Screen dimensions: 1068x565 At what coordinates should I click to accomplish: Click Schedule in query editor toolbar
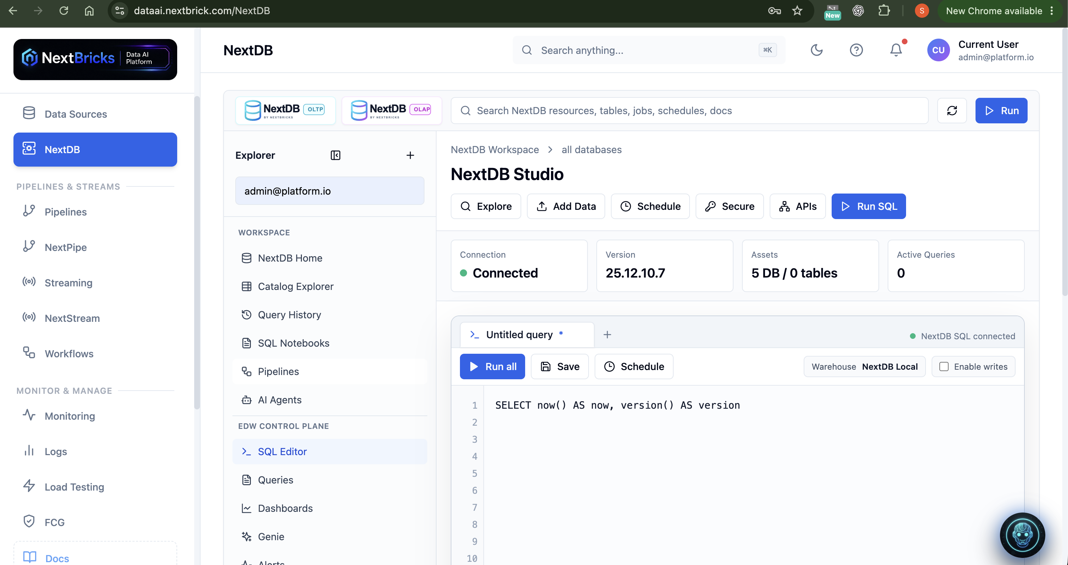pyautogui.click(x=634, y=366)
